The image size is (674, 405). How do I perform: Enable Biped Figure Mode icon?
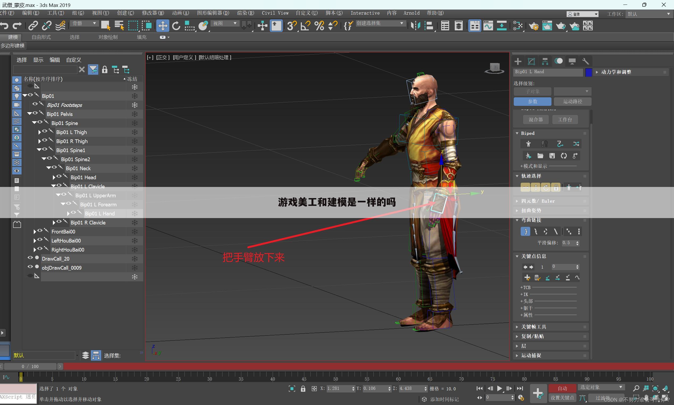(528, 144)
